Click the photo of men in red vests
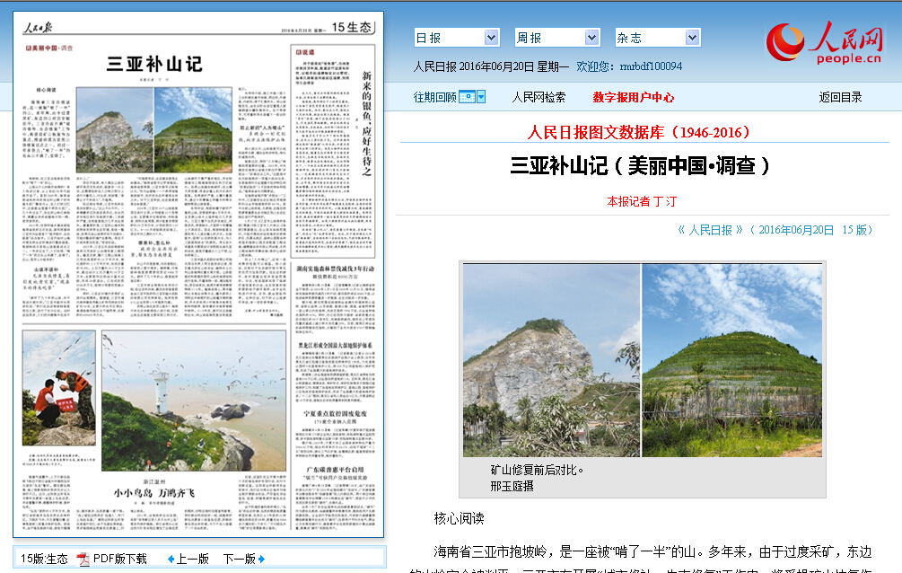The height and width of the screenshot is (573, 902). coord(58,388)
